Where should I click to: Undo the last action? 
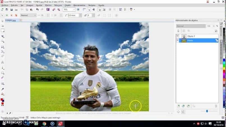pyautogui.click(x=37, y=10)
